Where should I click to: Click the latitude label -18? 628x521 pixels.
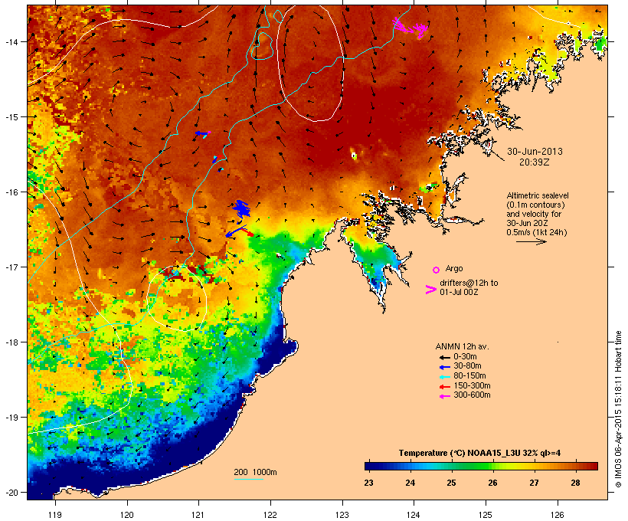[11, 342]
